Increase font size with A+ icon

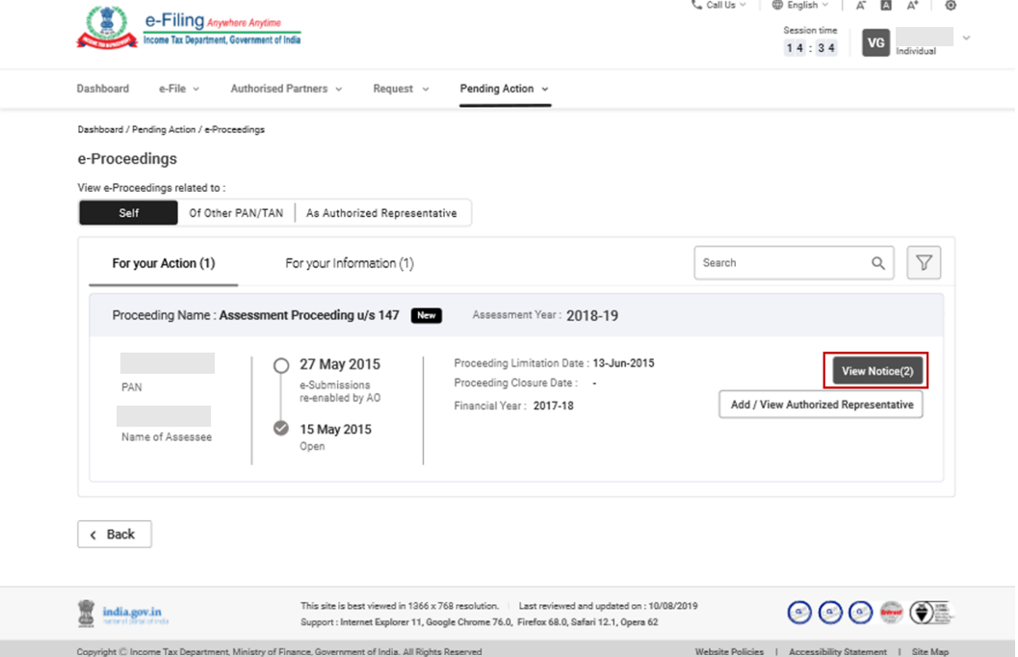912,6
